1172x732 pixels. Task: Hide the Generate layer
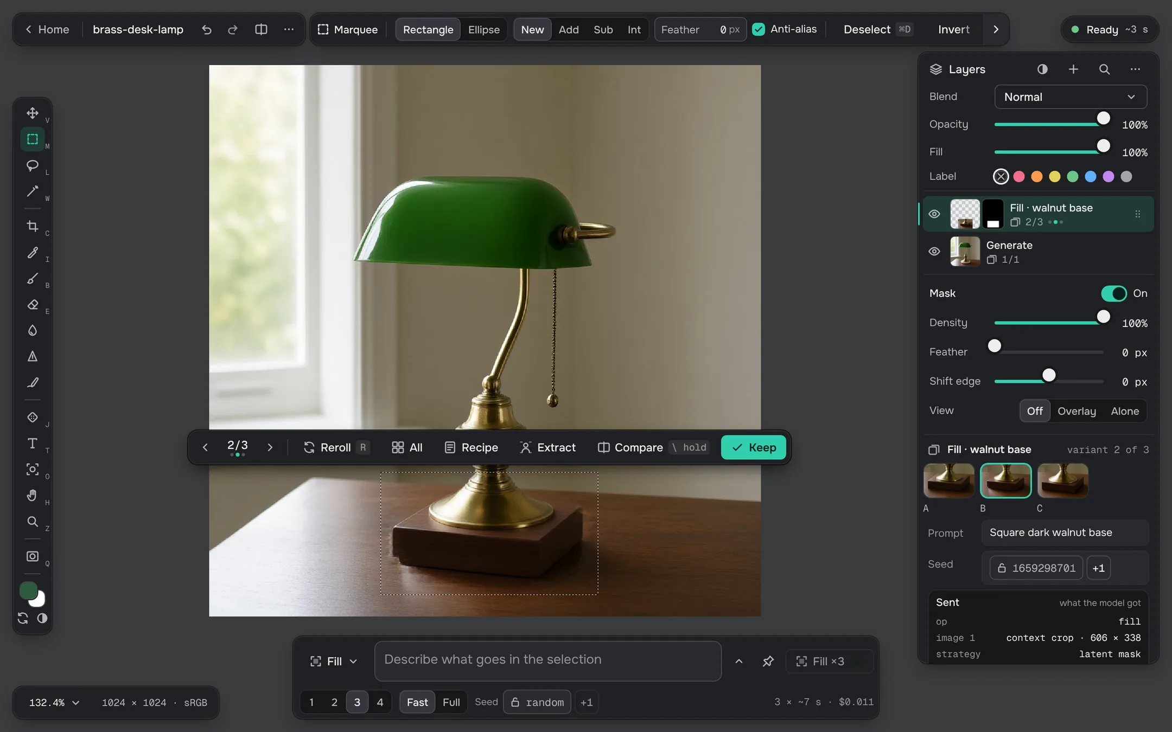pyautogui.click(x=934, y=252)
